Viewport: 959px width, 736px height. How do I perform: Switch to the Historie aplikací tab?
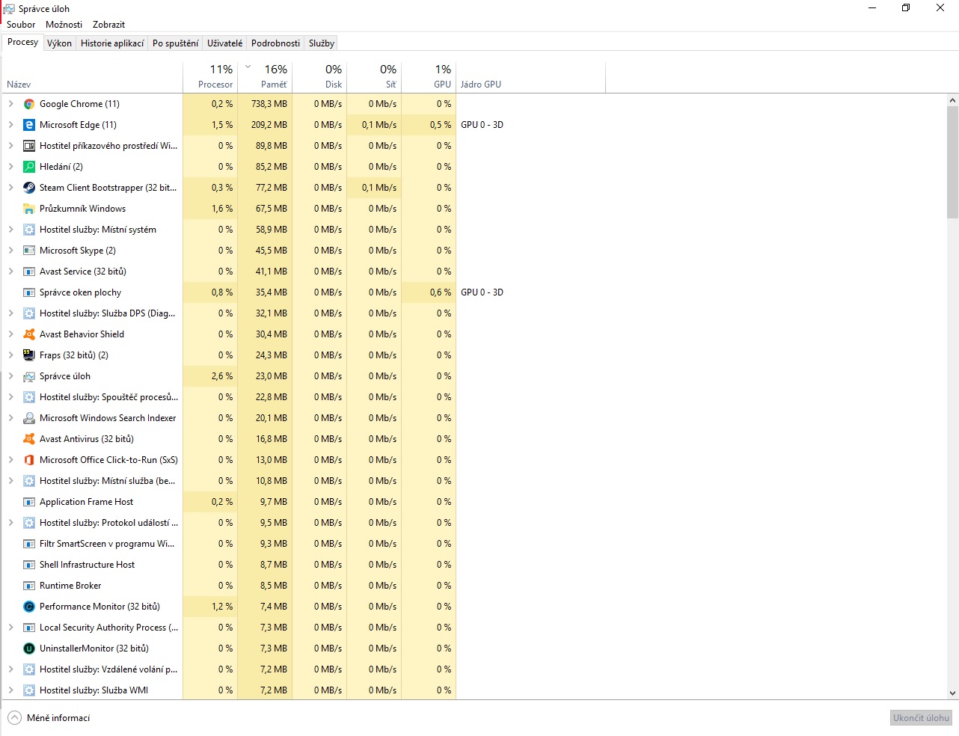(112, 43)
